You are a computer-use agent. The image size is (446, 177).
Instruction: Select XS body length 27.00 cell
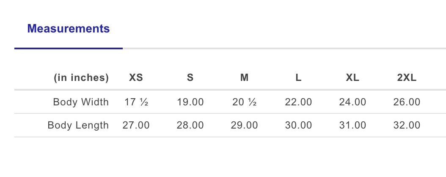(136, 125)
